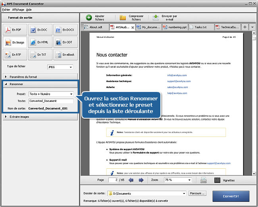The height and width of the screenshot is (207, 258).
Task: Choose the En DOC output format
Action: (x=40, y=30)
